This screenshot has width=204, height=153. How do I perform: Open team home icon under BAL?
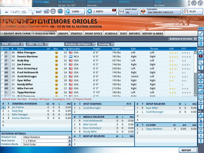(201, 115)
